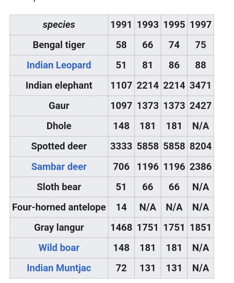234x283 pixels.
Task: Click the Bengal tiger row label
Action: pyautogui.click(x=59, y=45)
